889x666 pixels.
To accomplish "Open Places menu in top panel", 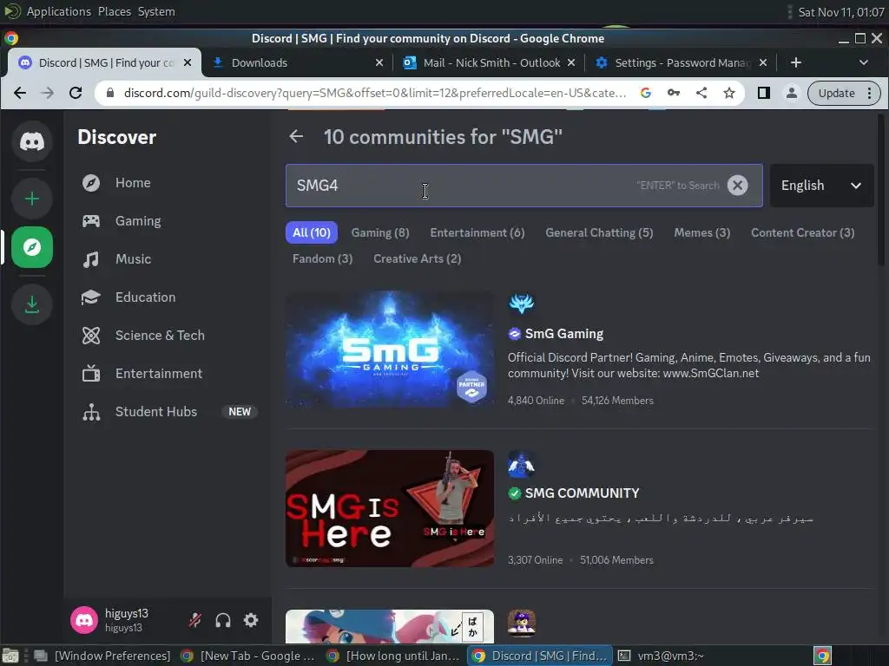I will coord(114,12).
